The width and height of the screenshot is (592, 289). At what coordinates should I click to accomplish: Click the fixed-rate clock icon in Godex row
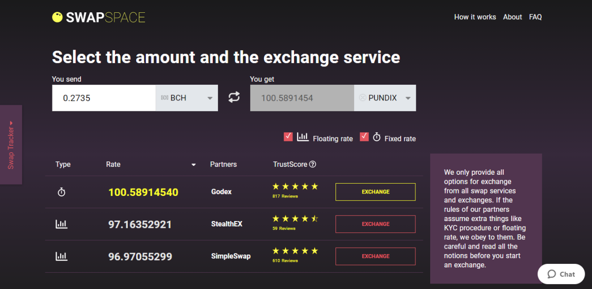[x=61, y=192]
